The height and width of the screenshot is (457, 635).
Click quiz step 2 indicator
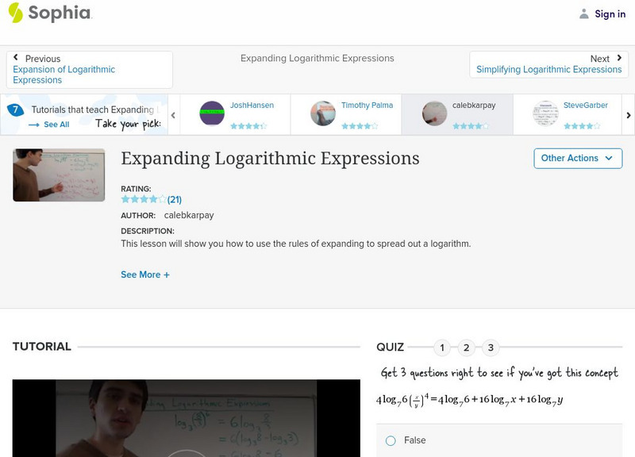tap(467, 347)
